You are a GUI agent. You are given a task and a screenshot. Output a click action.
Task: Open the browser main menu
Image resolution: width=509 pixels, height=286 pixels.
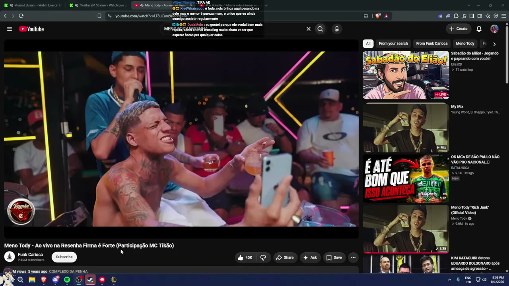pos(504,16)
